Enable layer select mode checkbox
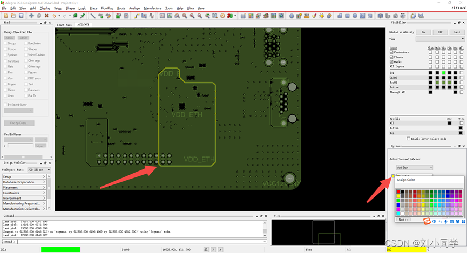 click(409, 139)
